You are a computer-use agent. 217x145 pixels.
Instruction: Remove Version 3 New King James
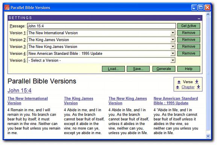pos(189,46)
